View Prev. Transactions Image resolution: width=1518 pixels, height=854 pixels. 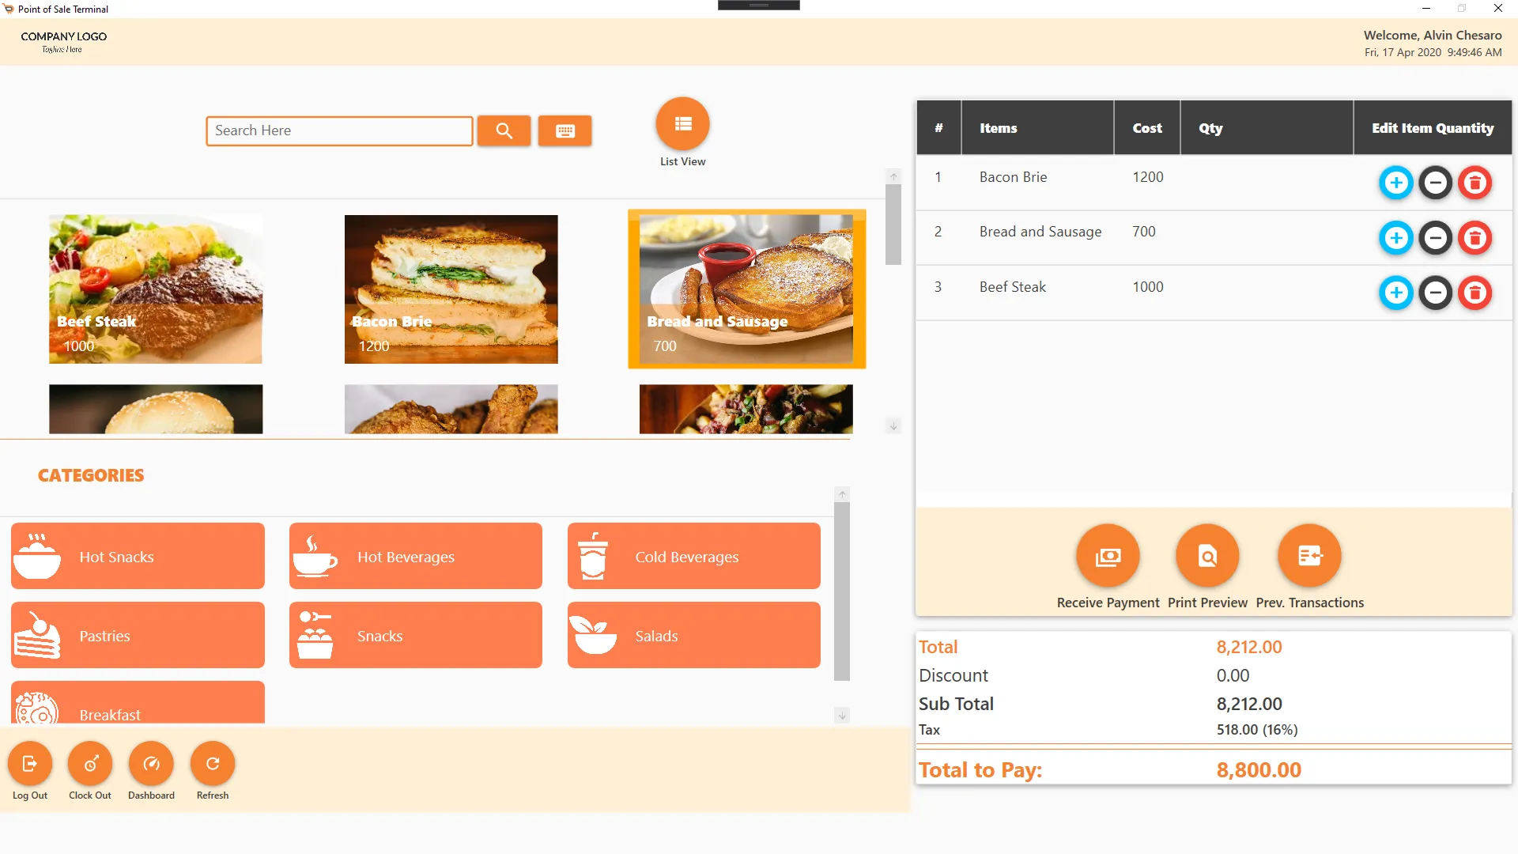click(1309, 557)
